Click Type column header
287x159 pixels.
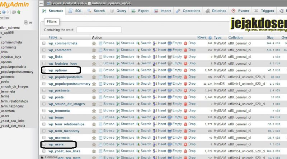click(218, 38)
